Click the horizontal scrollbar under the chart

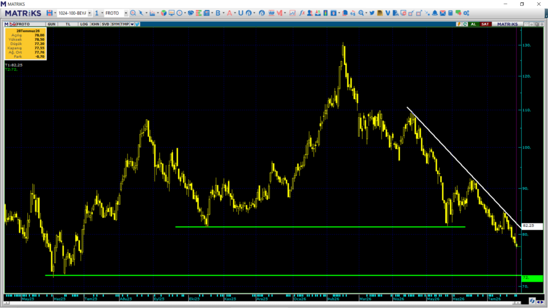coord(262,303)
